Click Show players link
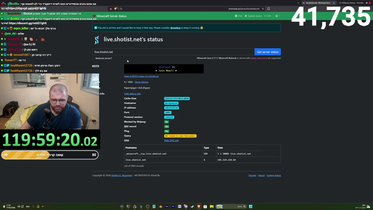Viewport: 373px width, 210px height. pyautogui.click(x=141, y=82)
